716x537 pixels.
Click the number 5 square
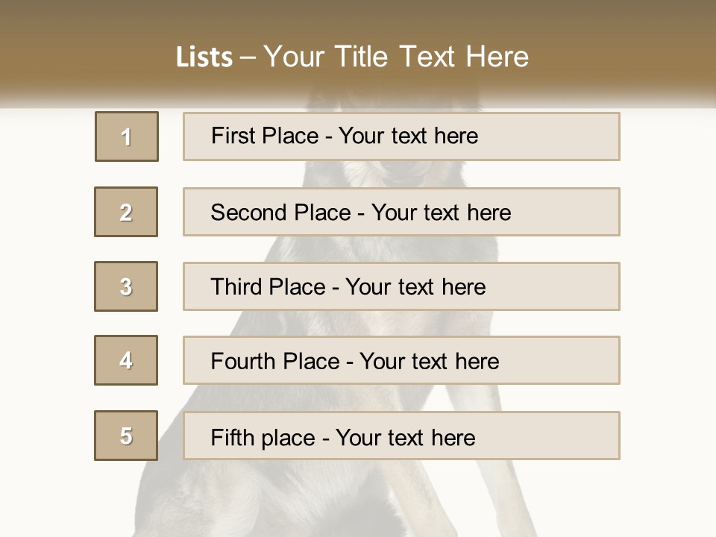pyautogui.click(x=126, y=436)
